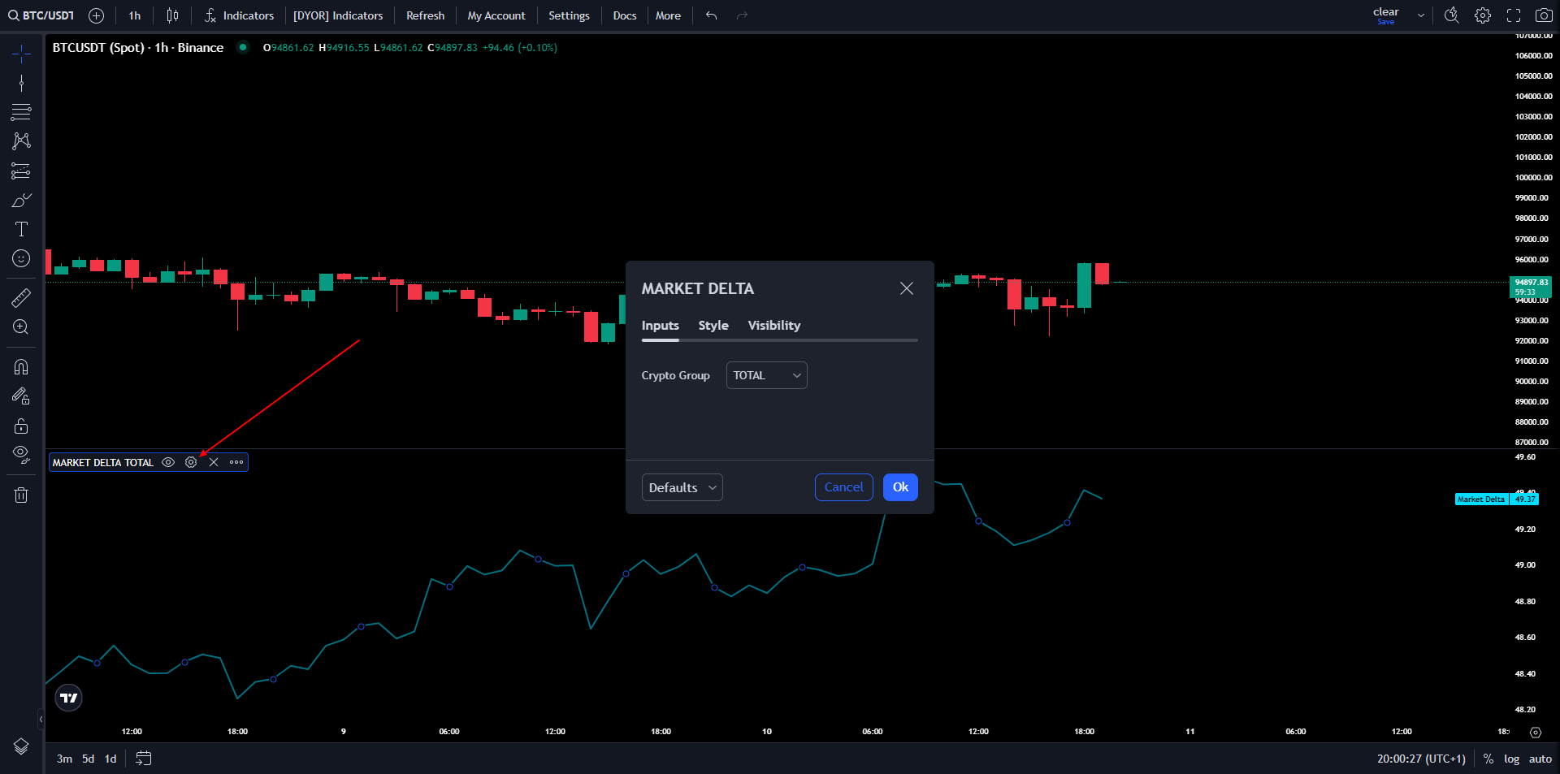Expand the Defaults dropdown
The width and height of the screenshot is (1560, 774).
[x=682, y=487]
